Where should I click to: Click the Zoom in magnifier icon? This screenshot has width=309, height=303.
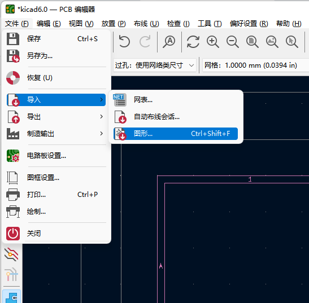click(213, 42)
